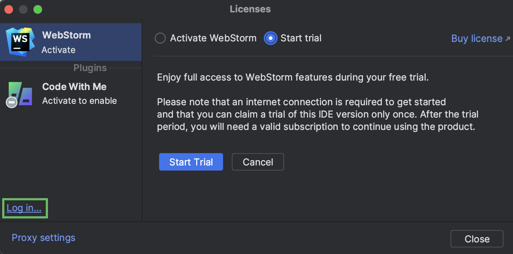Click the Plugins section header

tap(89, 67)
